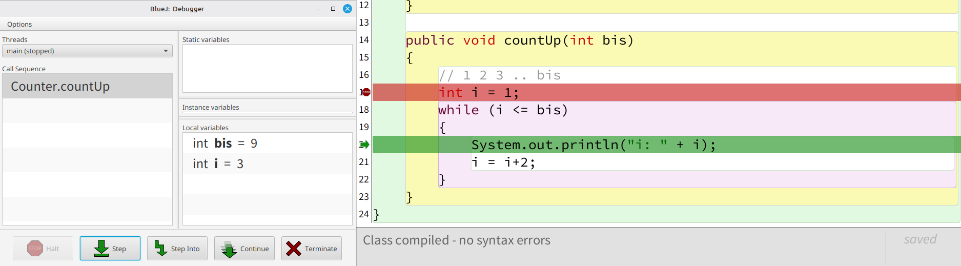The image size is (961, 266).
Task: Click the Step button's green arrow icon
Action: (x=101, y=249)
